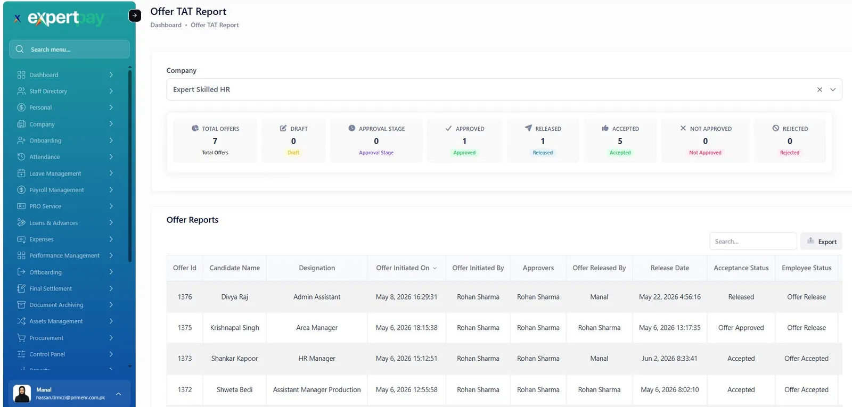Click the Approved stat card
852x407 pixels.
(x=464, y=140)
